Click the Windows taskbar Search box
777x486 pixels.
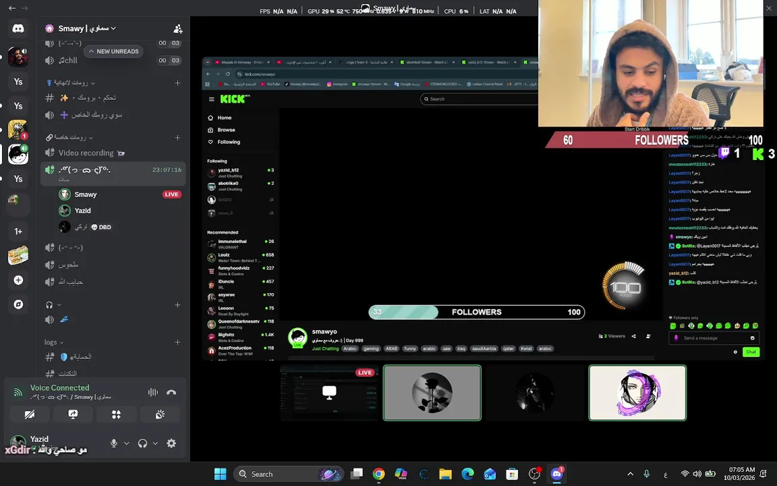pos(289,474)
